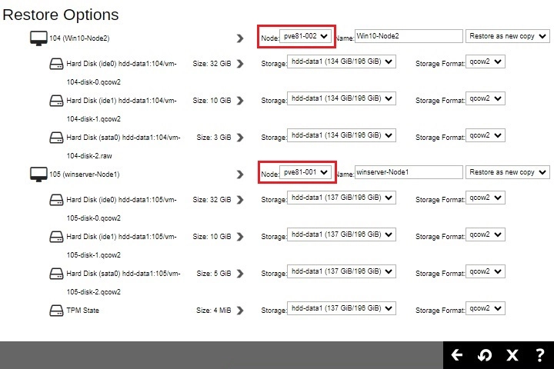
Task: Open Storage dropdown for 3 GiB sata0 disk
Action: click(x=341, y=135)
